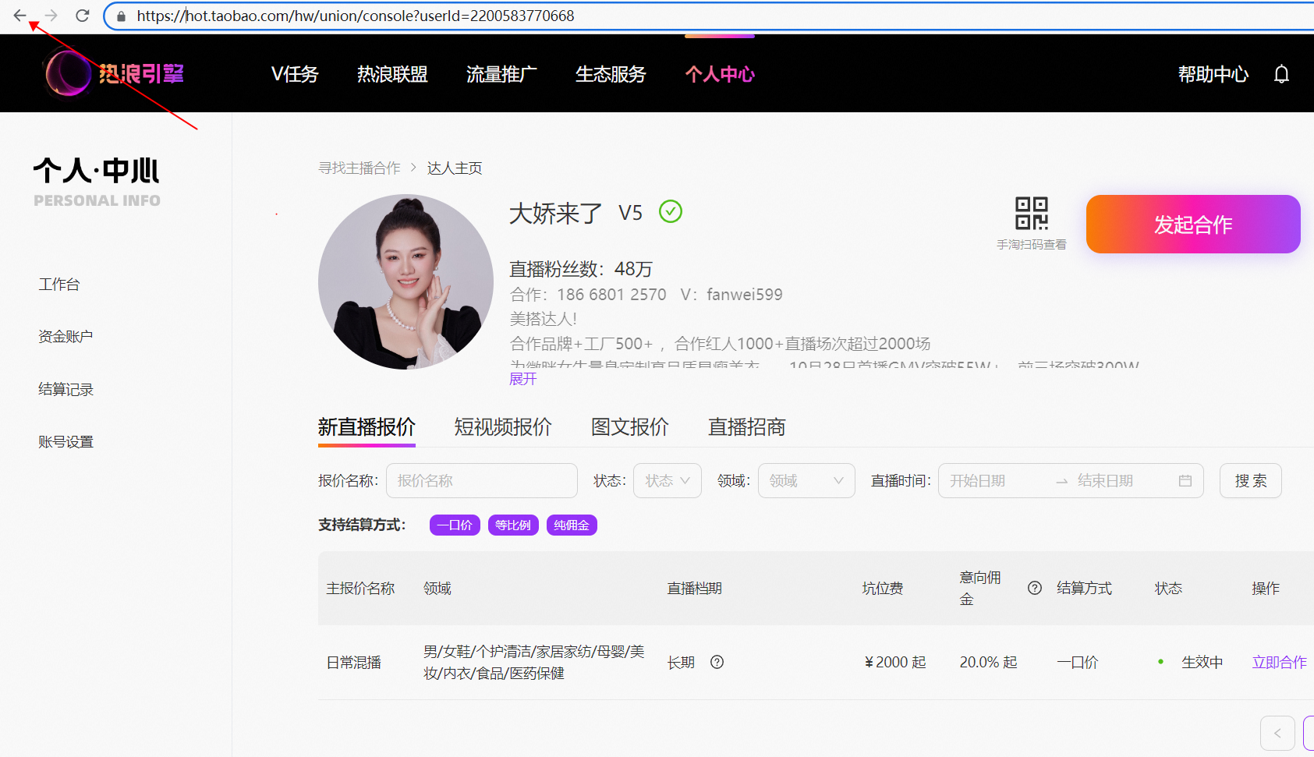Click the 主报价名称 column header
This screenshot has height=757, width=1314.
coord(360,588)
